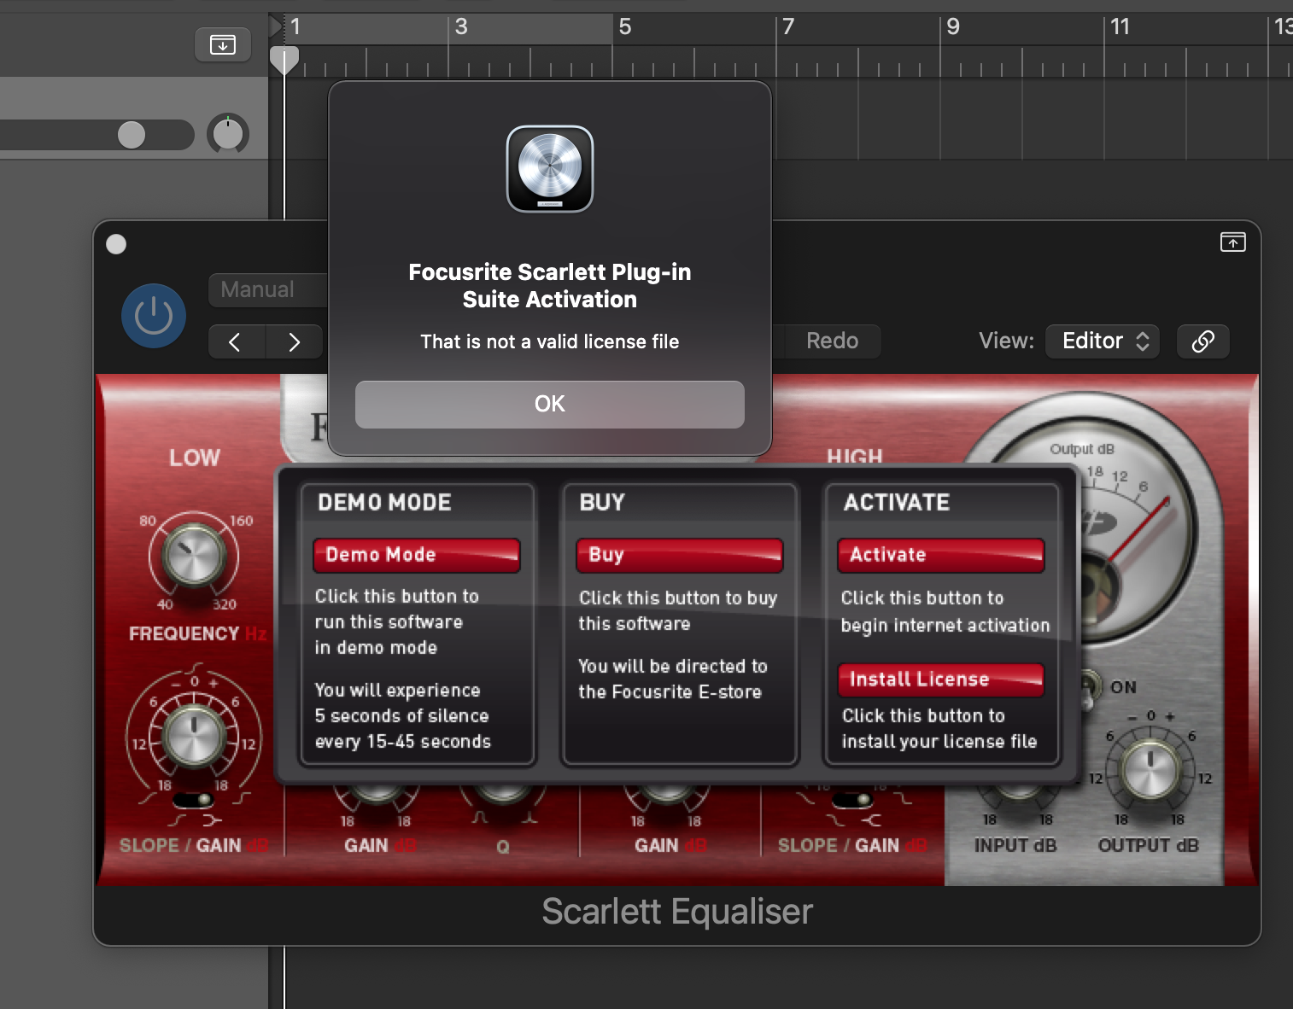The image size is (1293, 1009).
Task: Toggle the LOW slope/gain switch
Action: coord(194,800)
